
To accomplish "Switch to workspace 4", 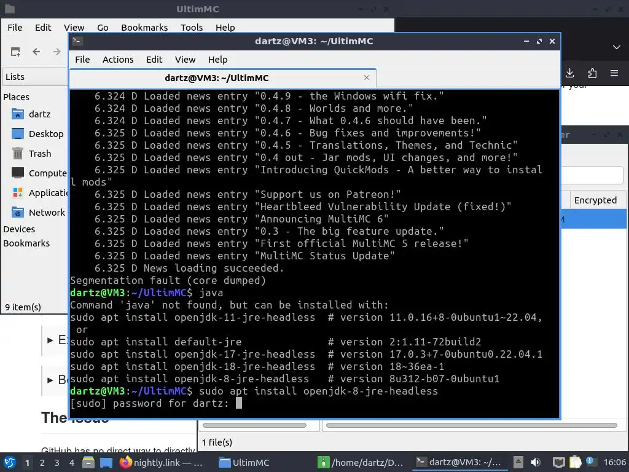I will [x=72, y=463].
